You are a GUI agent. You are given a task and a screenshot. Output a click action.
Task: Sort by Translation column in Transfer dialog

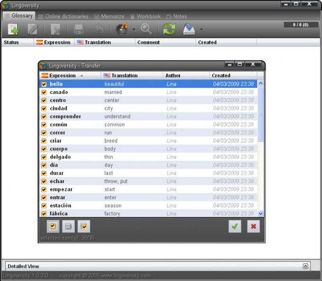(x=132, y=76)
